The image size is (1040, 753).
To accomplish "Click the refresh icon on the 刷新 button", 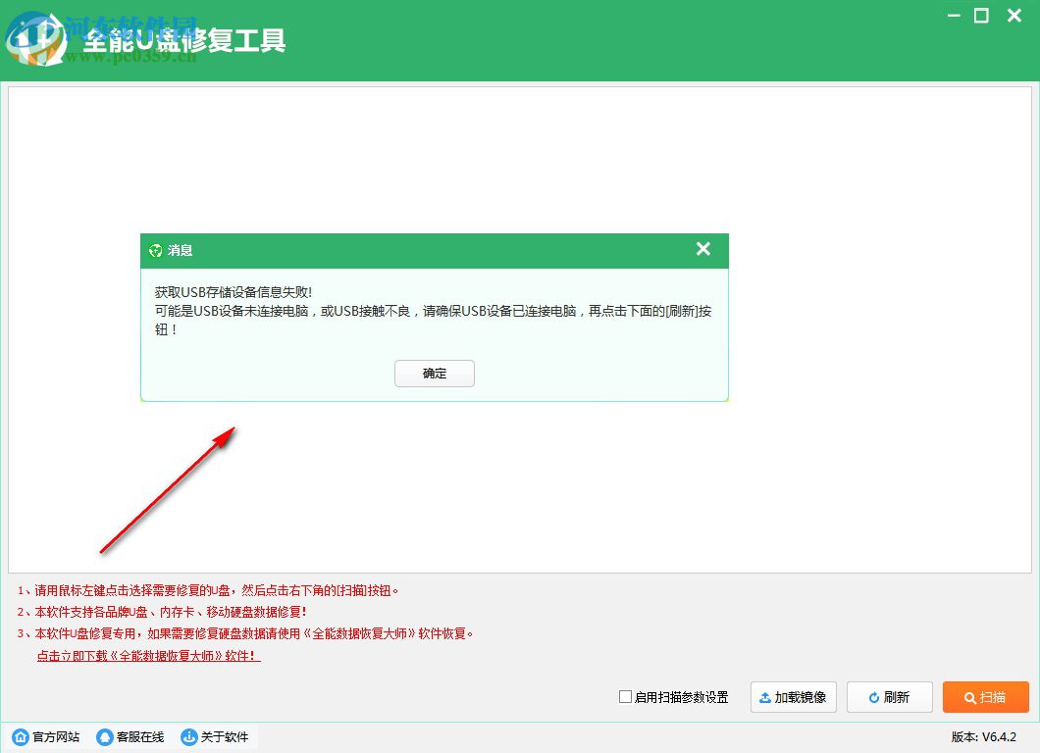I will pyautogui.click(x=874, y=697).
